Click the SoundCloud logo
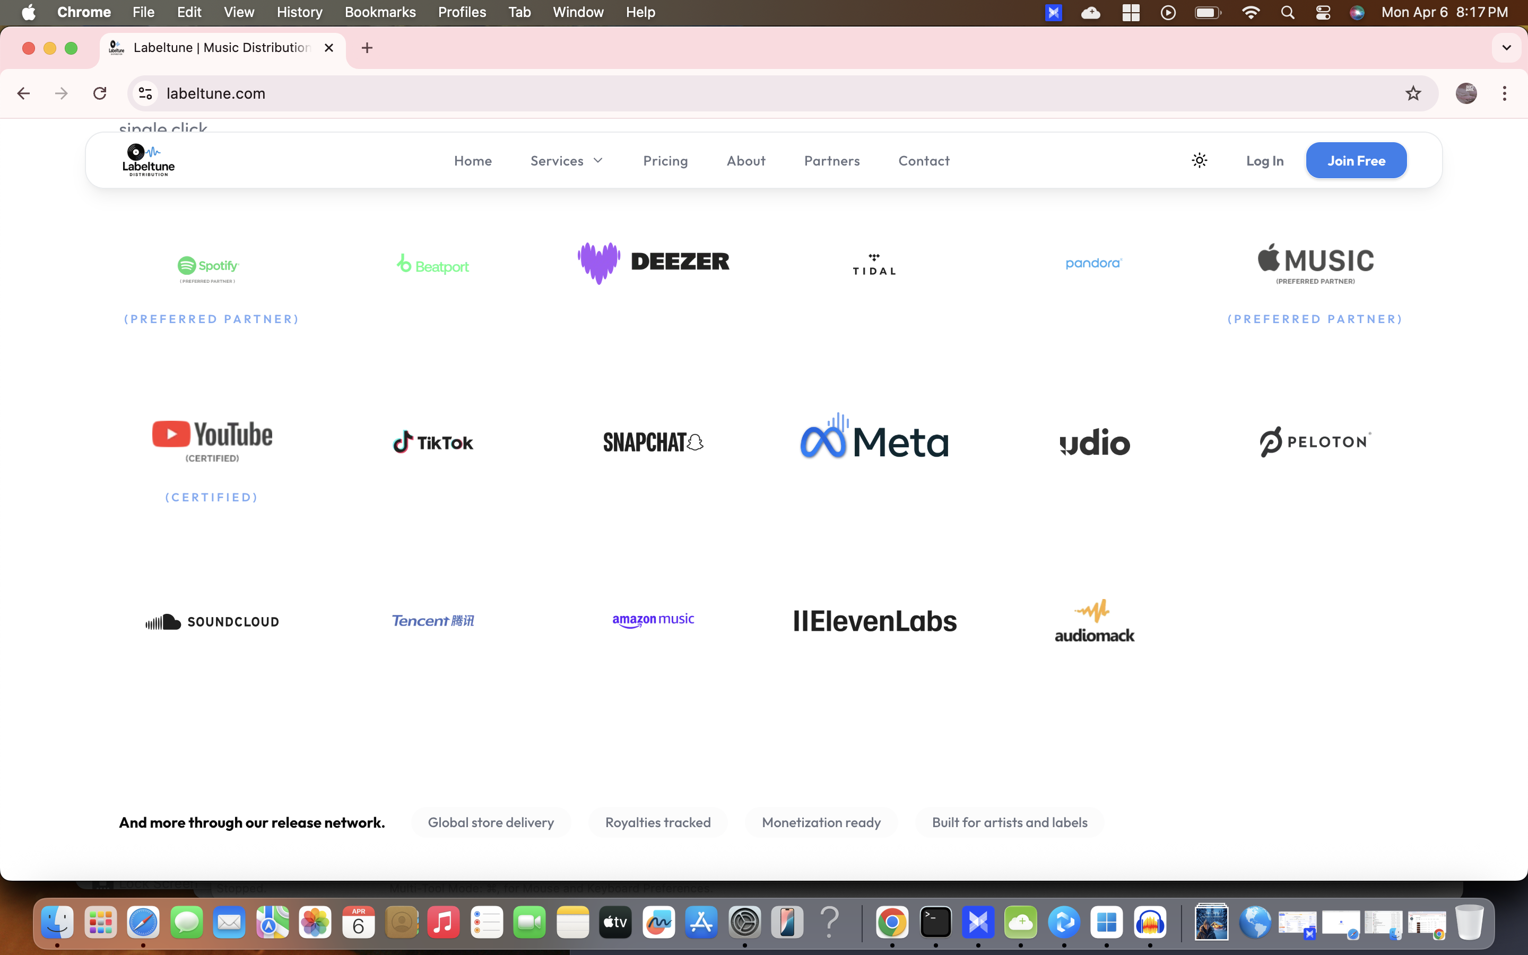Image resolution: width=1528 pixels, height=955 pixels. coord(212,621)
